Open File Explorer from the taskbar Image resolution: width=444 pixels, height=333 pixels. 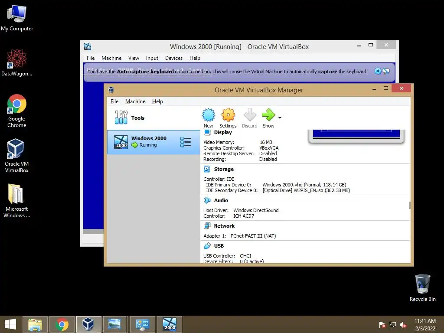tap(35, 324)
